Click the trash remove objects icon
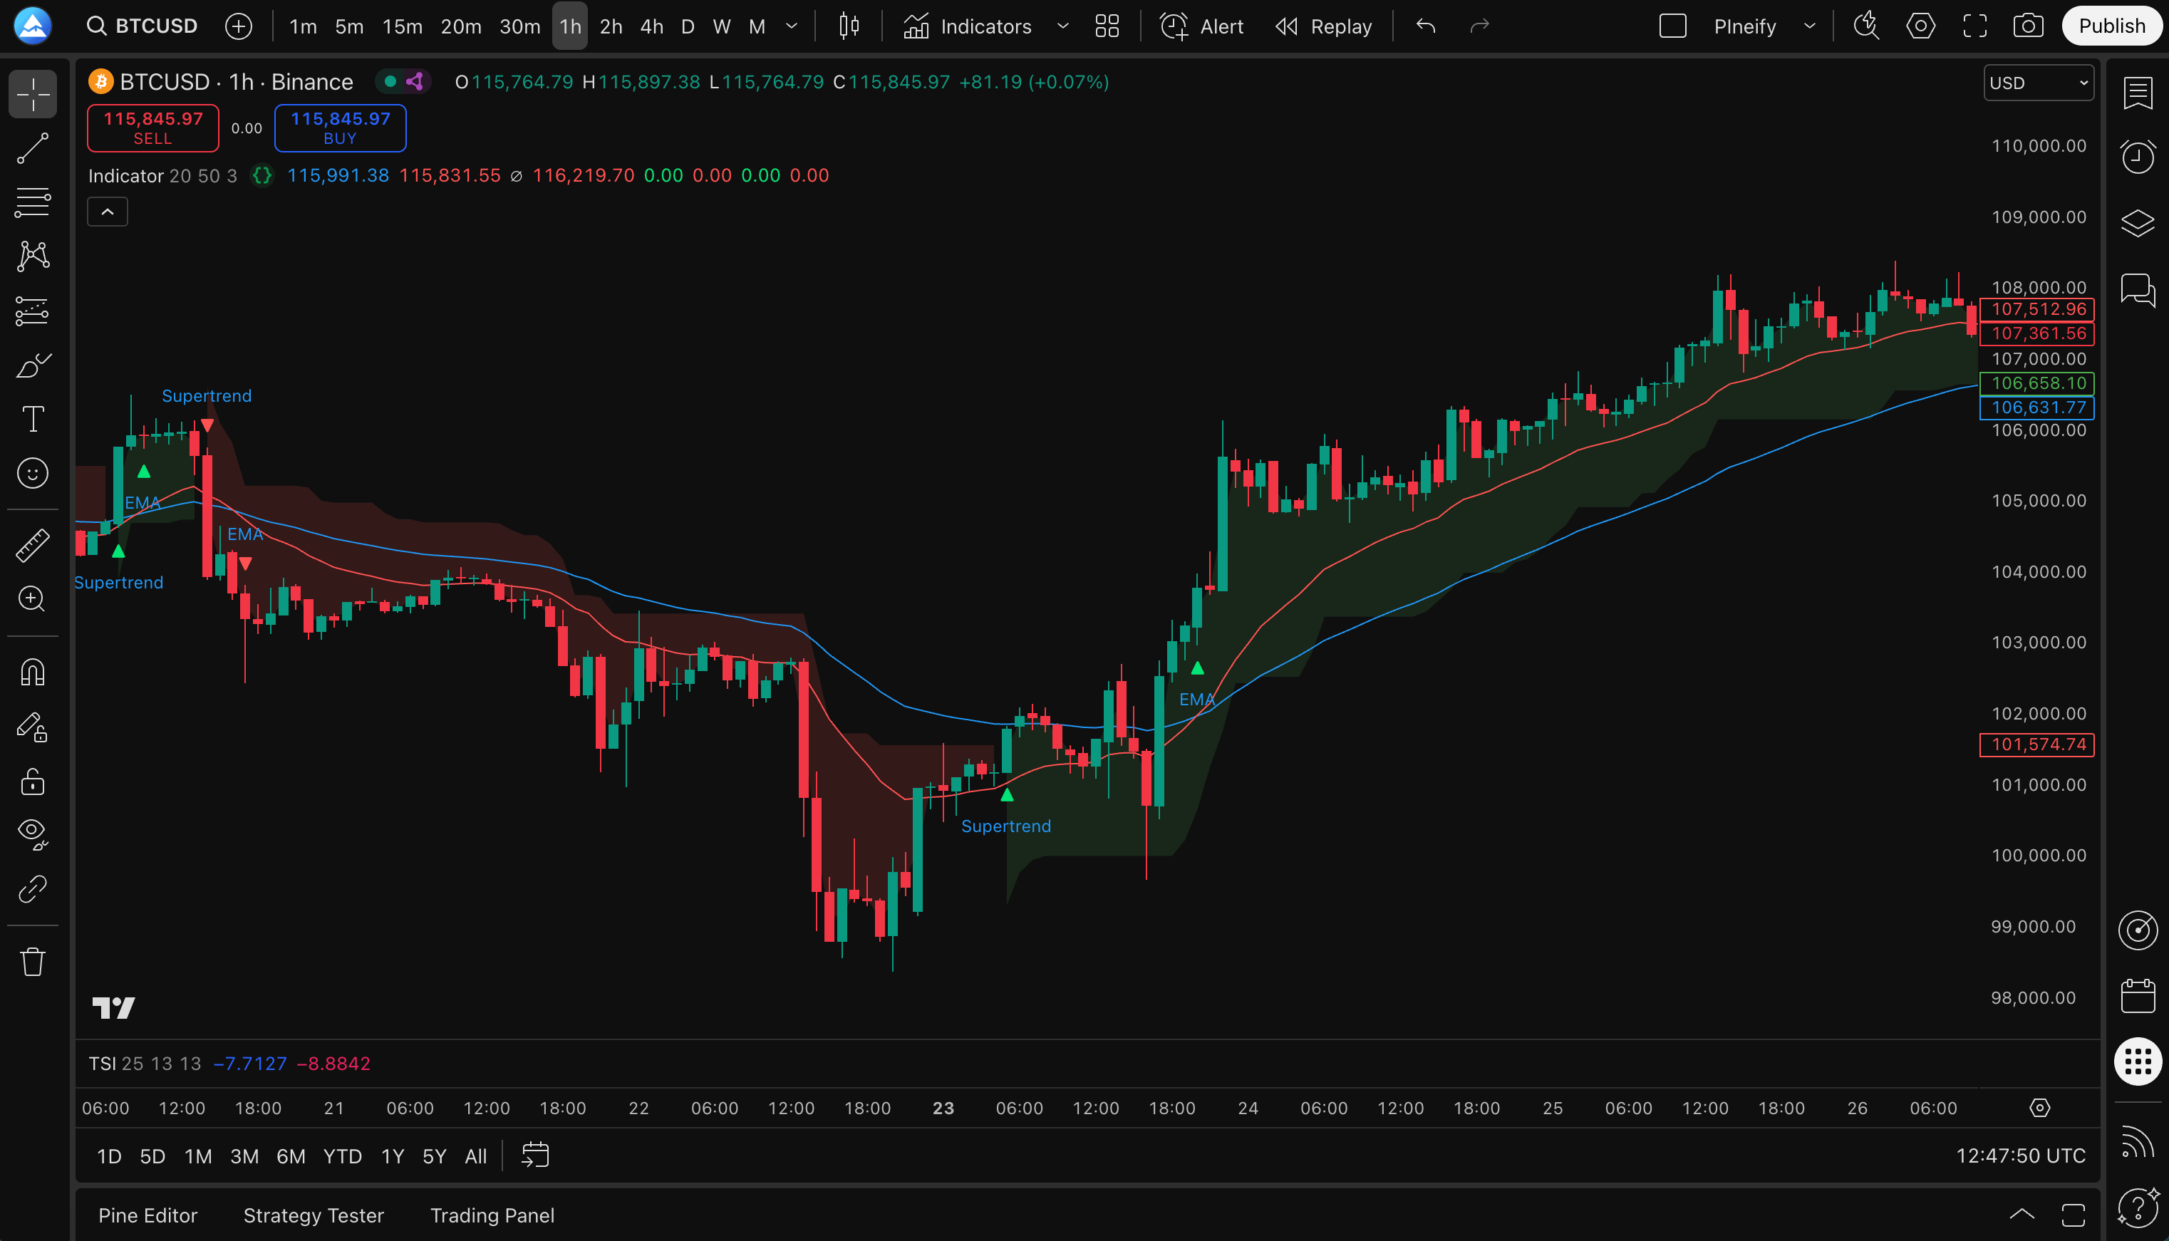Image resolution: width=2169 pixels, height=1241 pixels. [x=32, y=962]
